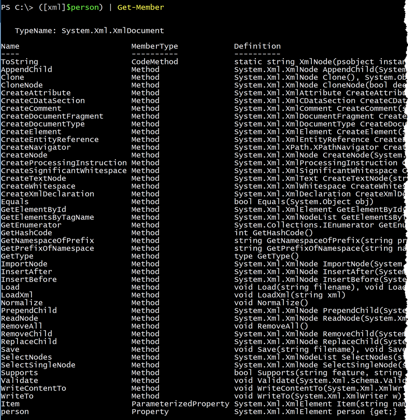Viewport: 408px width, 420px height.
Task: Click the person property name
Action: [15, 412]
